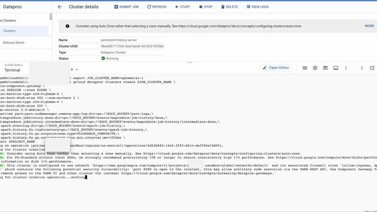Click the Submit Job button
Viewport: 377px width, 212px height.
tap(127, 6)
